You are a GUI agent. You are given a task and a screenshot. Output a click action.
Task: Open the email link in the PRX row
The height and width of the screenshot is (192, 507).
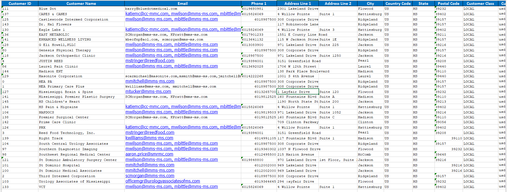click(183, 127)
